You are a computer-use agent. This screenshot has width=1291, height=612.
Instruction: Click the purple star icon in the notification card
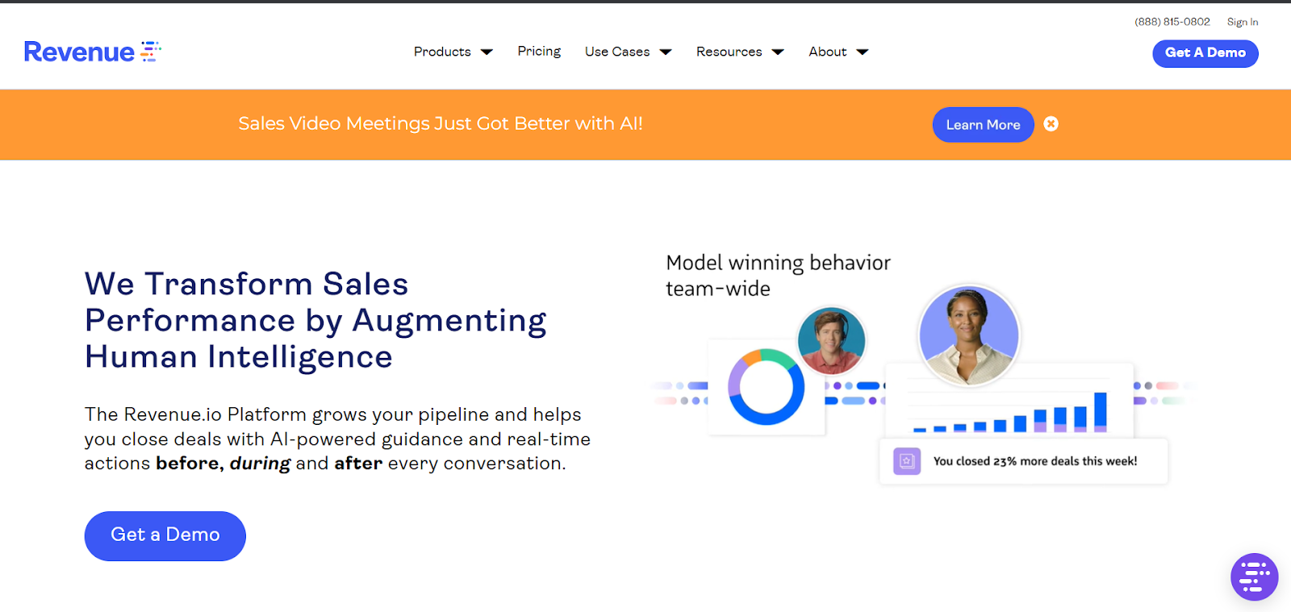pos(907,461)
